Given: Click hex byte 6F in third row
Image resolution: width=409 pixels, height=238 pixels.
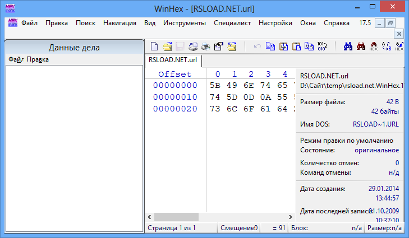Looking at the screenshot, I should pyautogui.click(x=249, y=109).
